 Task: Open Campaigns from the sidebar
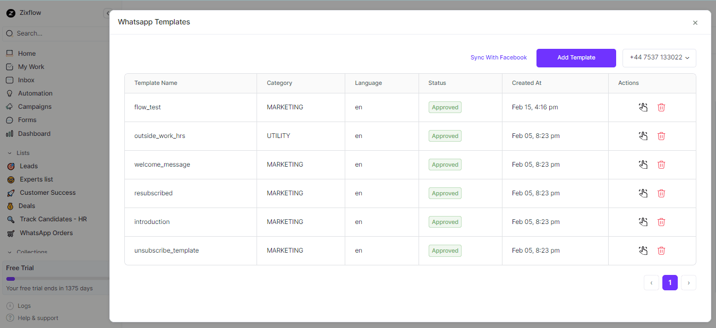coord(35,107)
